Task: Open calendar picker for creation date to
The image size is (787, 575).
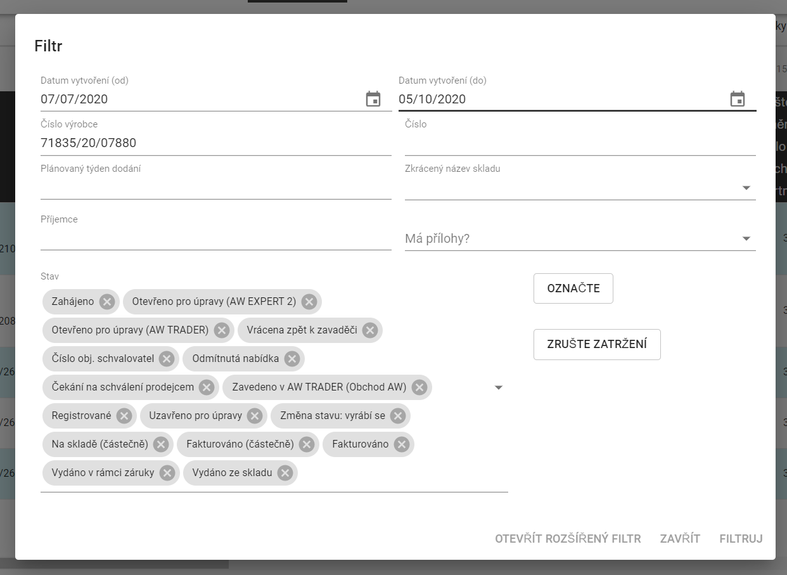Action: (x=737, y=99)
